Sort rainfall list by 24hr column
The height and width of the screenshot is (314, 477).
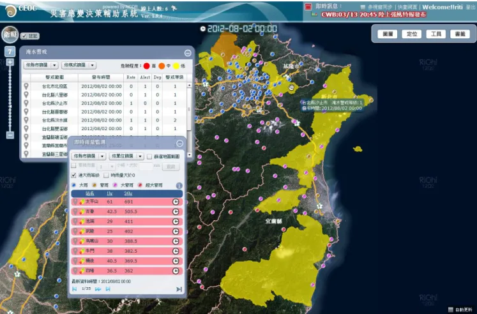[x=128, y=193]
